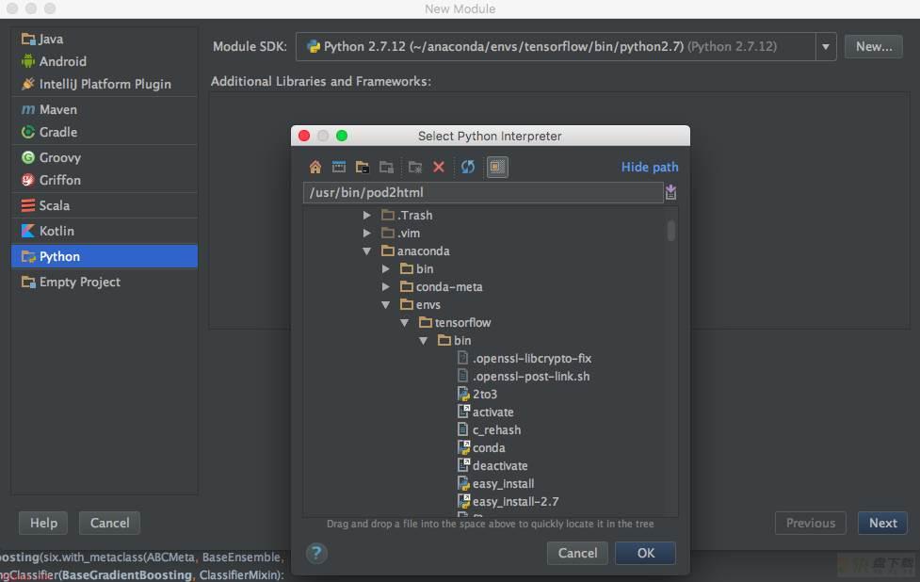Collapse the anaconda folder
Screen dimensions: 920x582
[x=366, y=251]
